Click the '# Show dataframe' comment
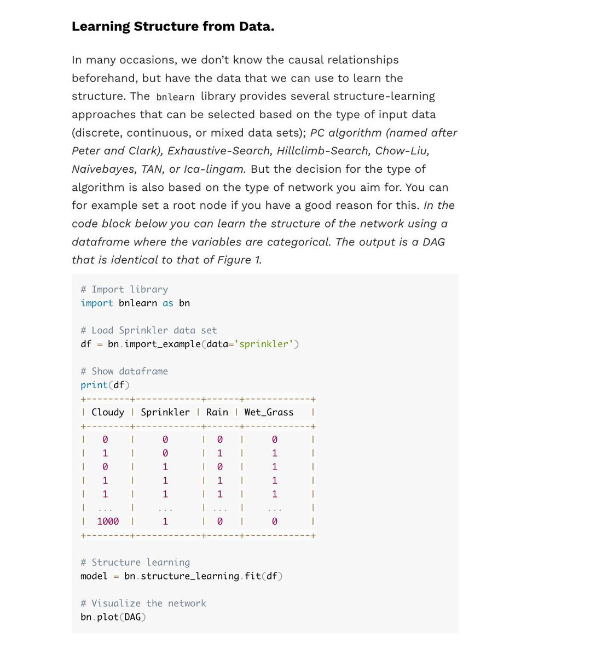This screenshot has width=602, height=656. click(x=124, y=371)
